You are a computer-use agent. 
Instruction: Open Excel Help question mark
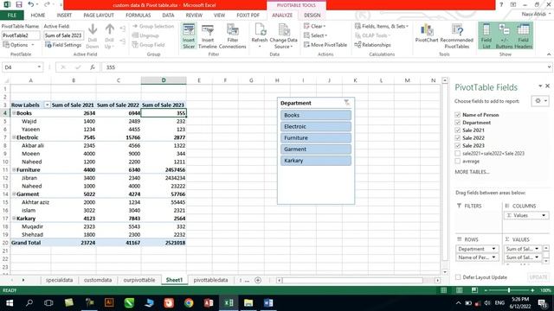(501, 4)
